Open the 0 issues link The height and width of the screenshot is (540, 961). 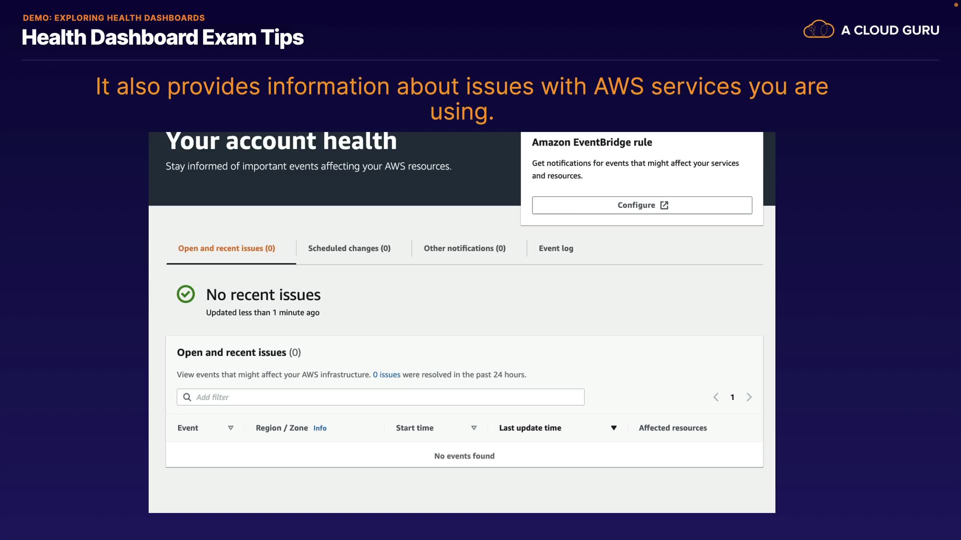click(x=386, y=375)
